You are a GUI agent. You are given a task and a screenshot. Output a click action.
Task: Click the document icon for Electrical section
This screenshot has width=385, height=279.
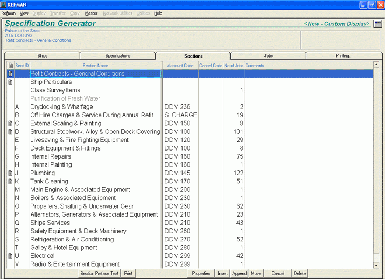[10, 256]
